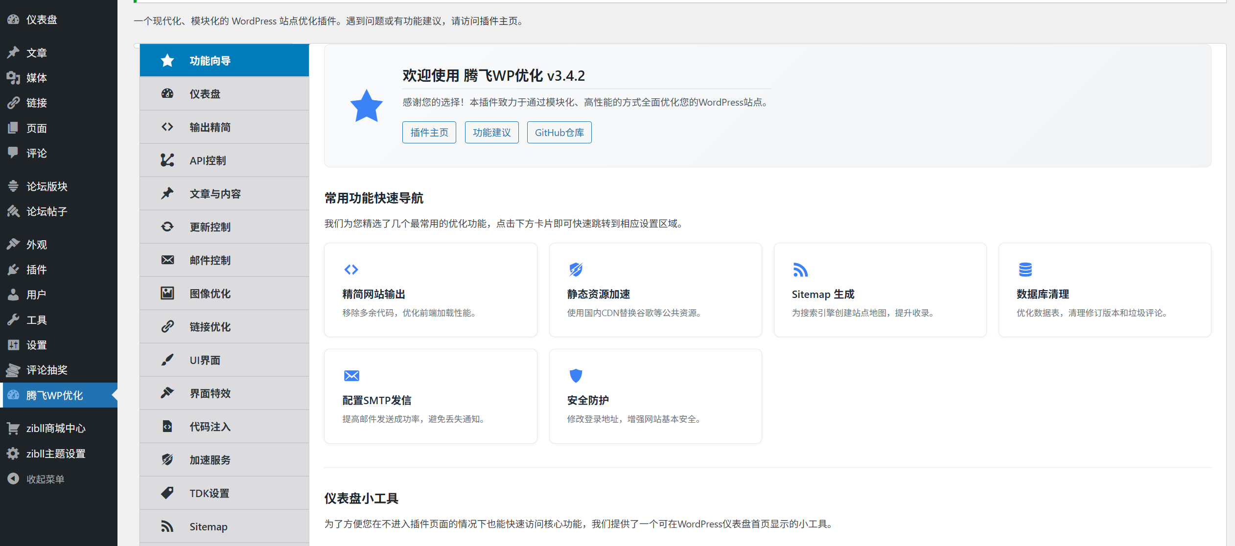The image size is (1235, 546).
Task: Click the 代码注入 code icon
Action: [x=167, y=426]
